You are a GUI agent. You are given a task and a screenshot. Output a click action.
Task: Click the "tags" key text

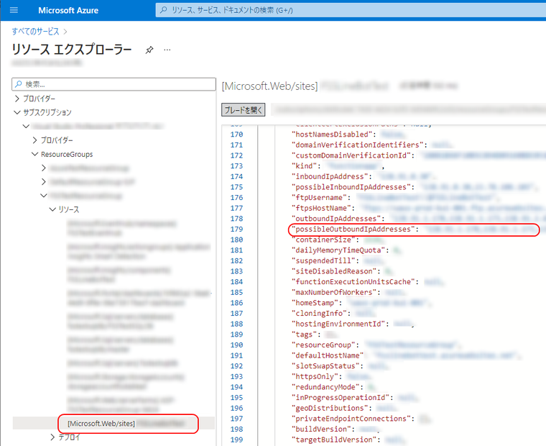click(305, 334)
